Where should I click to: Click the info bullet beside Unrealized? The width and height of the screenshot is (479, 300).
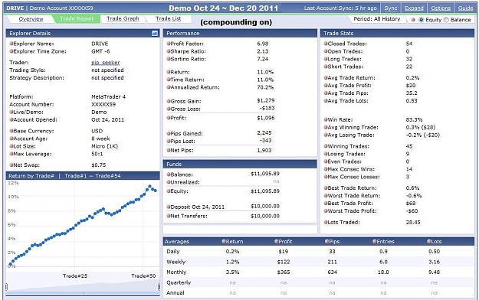point(169,182)
